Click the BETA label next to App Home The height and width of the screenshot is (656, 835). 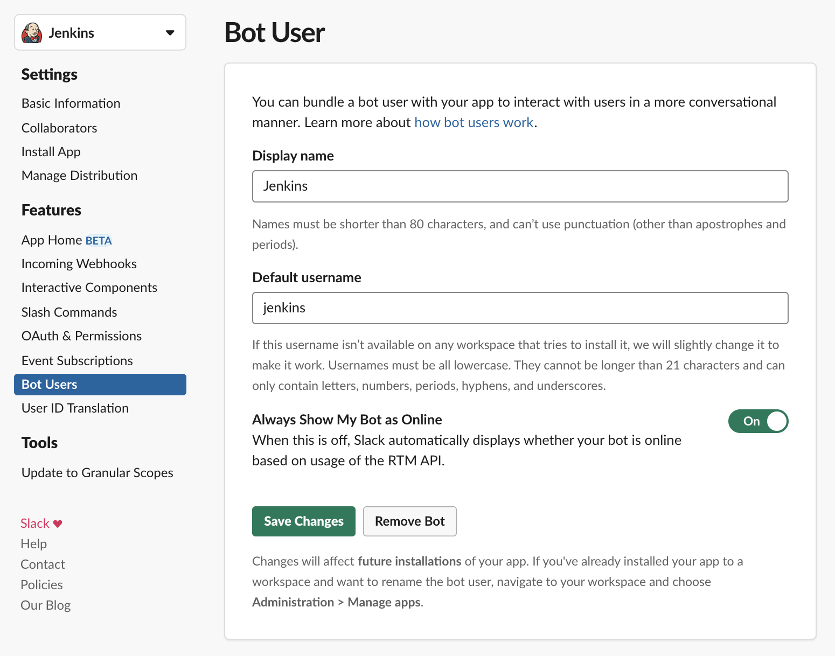(99, 241)
